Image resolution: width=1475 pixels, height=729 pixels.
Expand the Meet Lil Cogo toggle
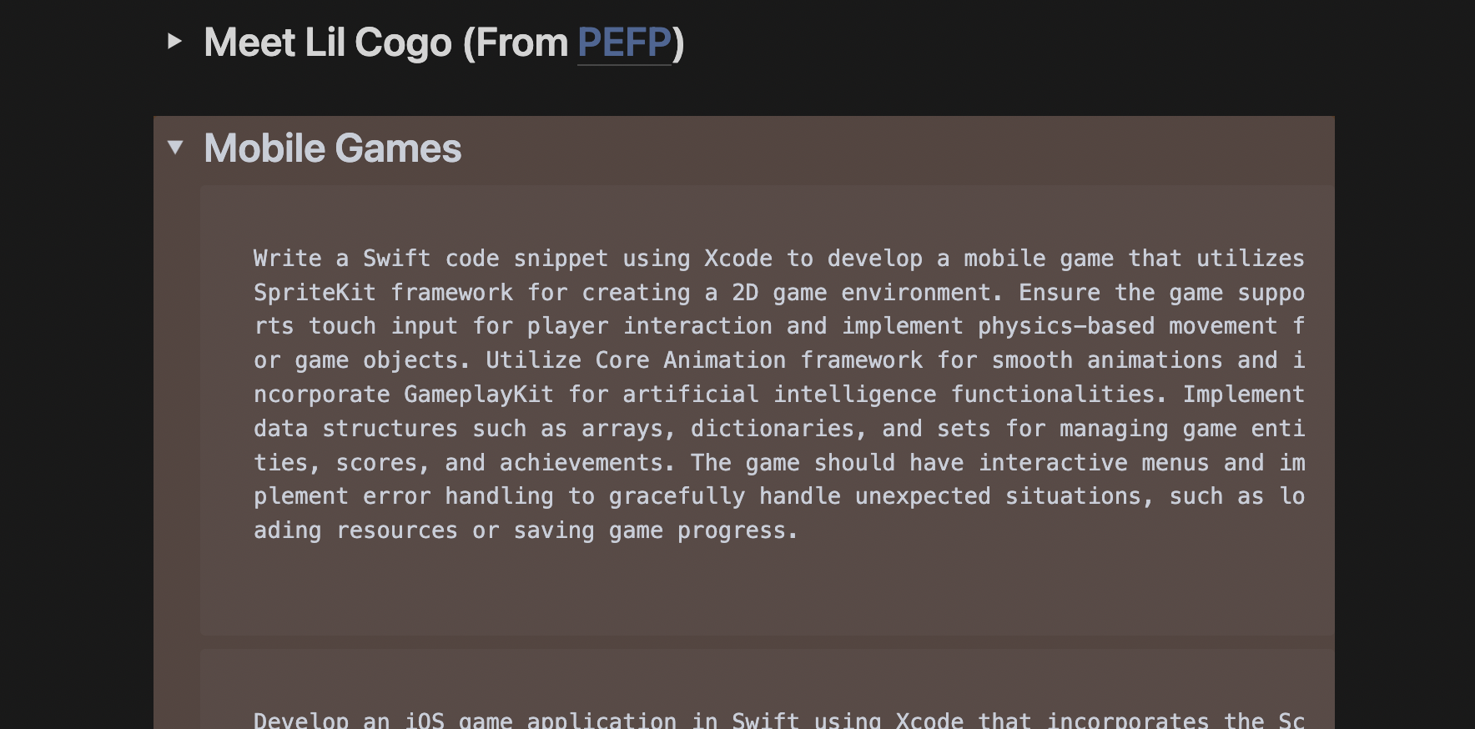click(x=174, y=41)
